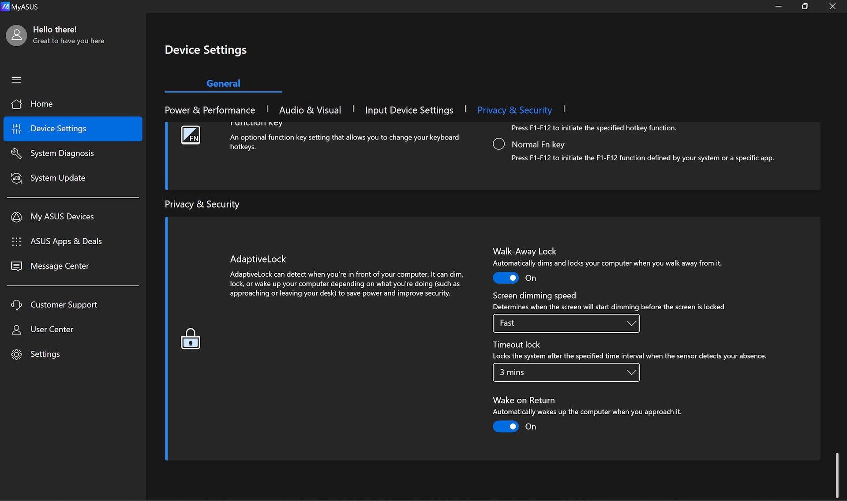Open the hamburger menu in sidebar
Viewport: 847px width, 501px height.
[x=15, y=79]
